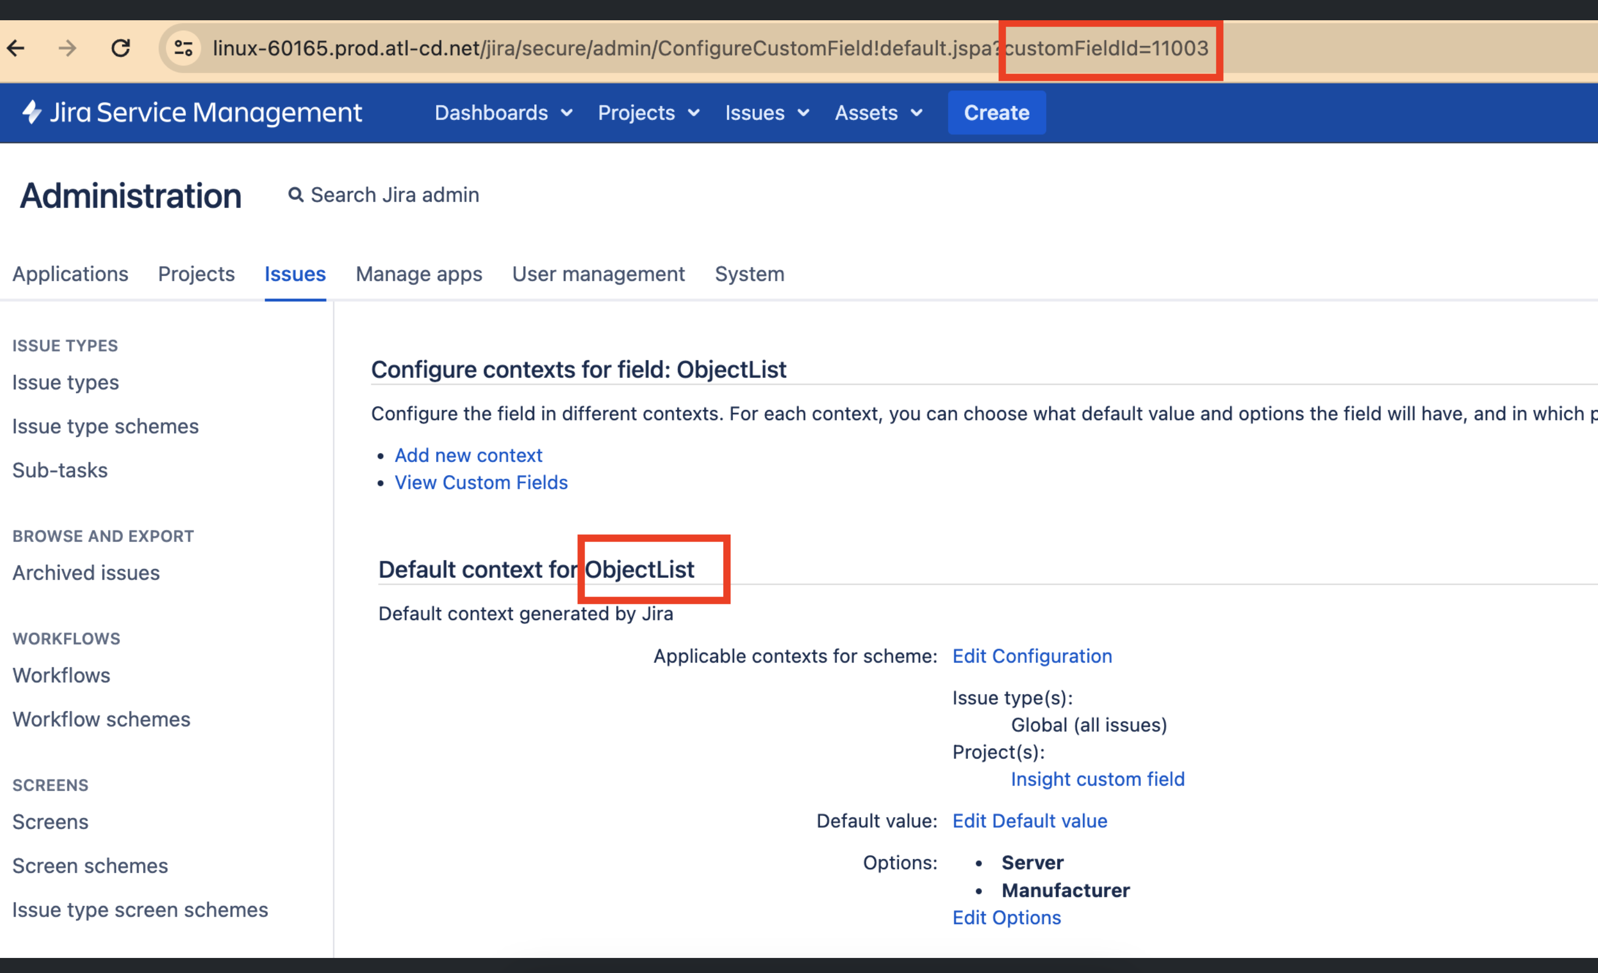Open site information icon in address bar
The height and width of the screenshot is (973, 1598).
184,48
